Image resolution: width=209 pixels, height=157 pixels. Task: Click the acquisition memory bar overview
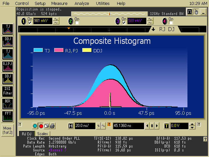click(109, 14)
